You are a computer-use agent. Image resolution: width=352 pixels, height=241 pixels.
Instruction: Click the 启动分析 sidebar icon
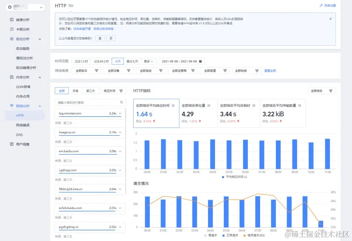(x=12, y=39)
